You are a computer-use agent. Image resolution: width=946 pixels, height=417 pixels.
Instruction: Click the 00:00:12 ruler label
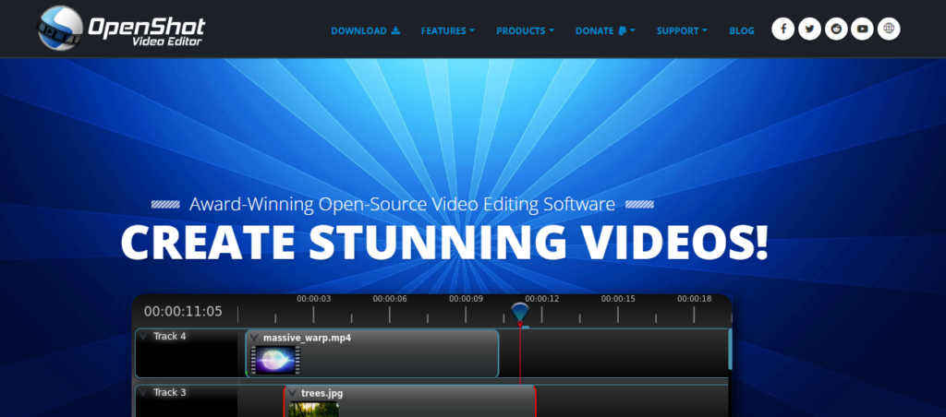(541, 299)
